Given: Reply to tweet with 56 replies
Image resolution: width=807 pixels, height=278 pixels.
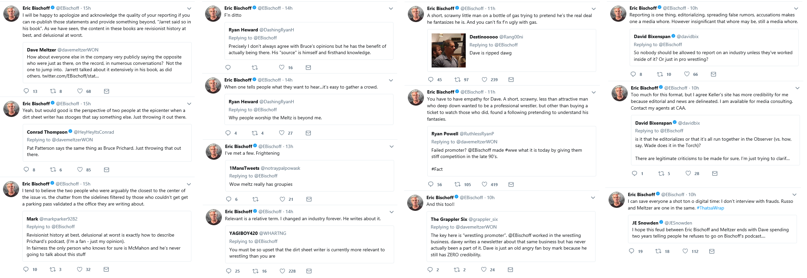Looking at the screenshot, I should point(431,184).
